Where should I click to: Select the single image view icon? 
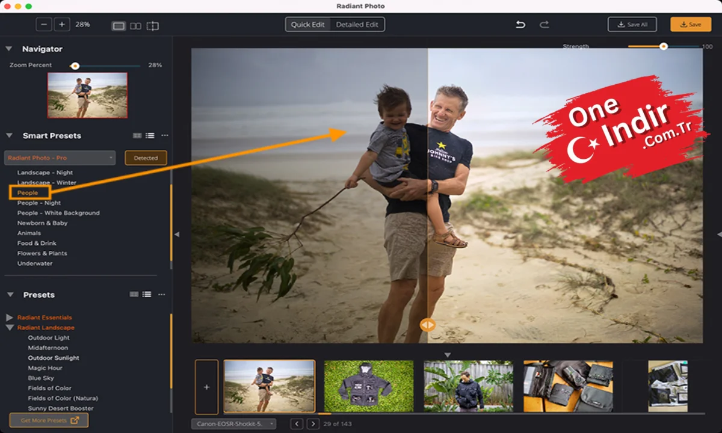(119, 26)
